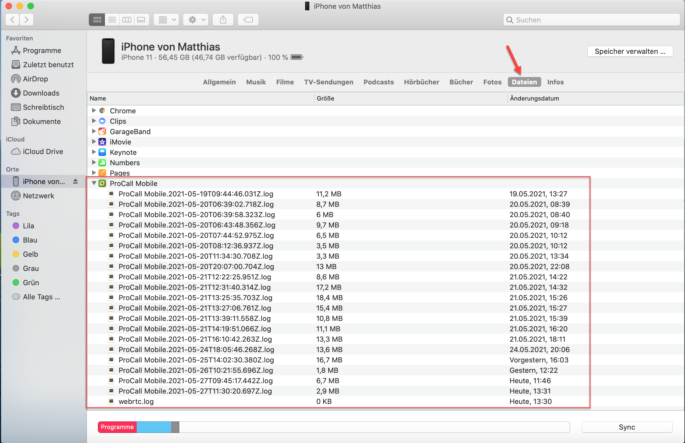Collapse the ProCall Mobile disclosure triangle

coord(94,183)
